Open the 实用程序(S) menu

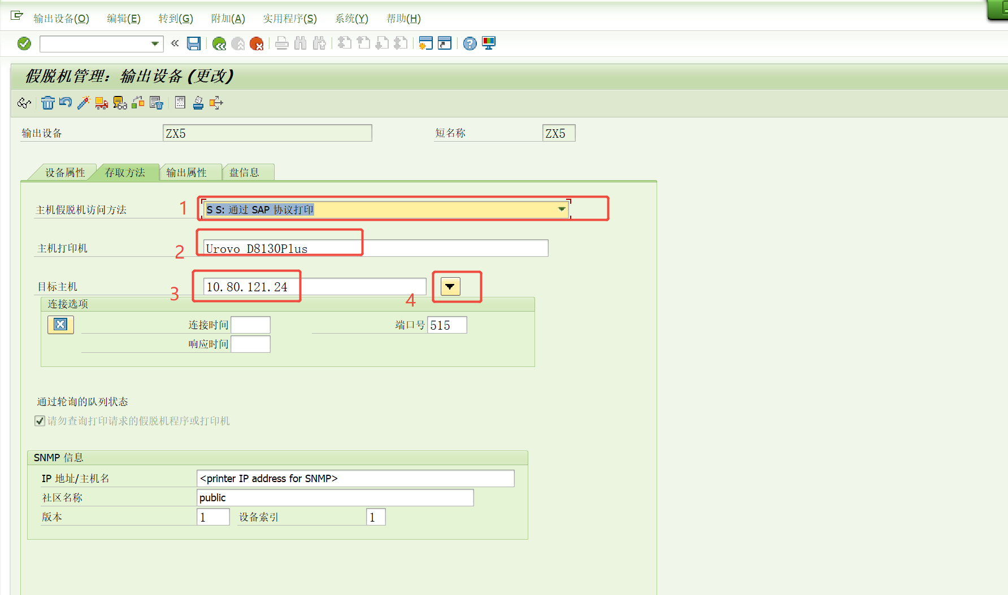coord(290,19)
